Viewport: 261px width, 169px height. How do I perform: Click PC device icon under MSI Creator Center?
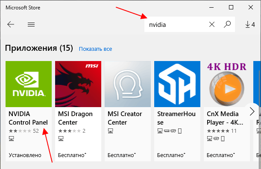click(110, 131)
